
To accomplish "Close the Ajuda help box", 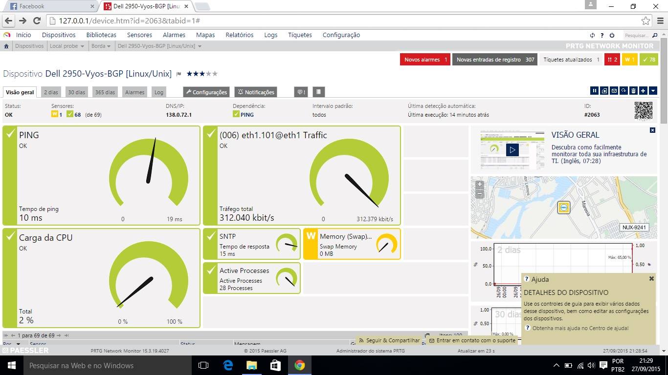I will [x=651, y=278].
